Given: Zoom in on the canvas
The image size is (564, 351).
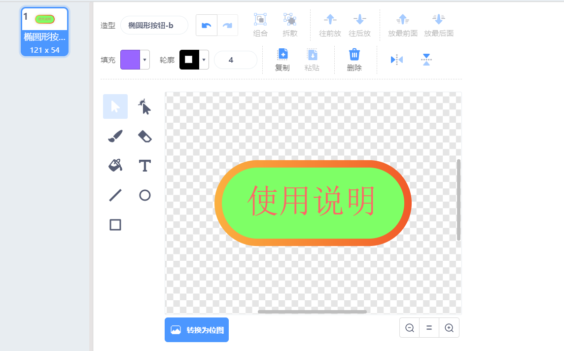Looking at the screenshot, I should pyautogui.click(x=449, y=328).
